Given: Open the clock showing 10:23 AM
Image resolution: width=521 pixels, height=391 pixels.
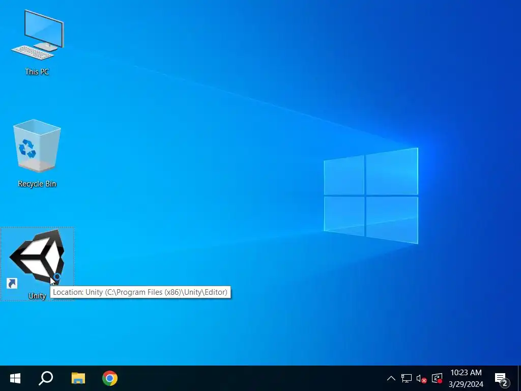Looking at the screenshot, I should click(x=466, y=378).
